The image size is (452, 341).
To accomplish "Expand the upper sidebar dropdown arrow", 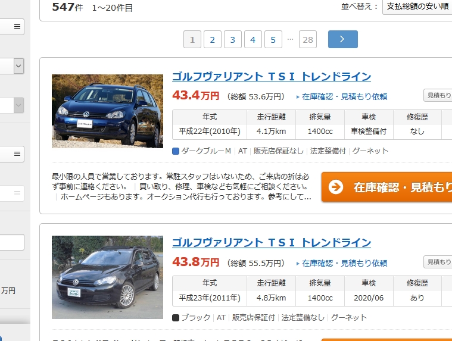I will click(18, 66).
